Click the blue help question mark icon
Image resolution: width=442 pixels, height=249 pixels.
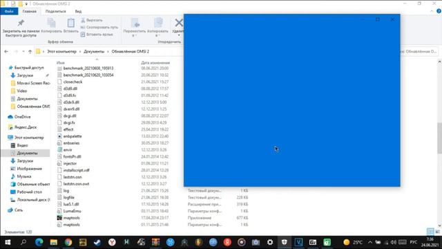[439, 11]
